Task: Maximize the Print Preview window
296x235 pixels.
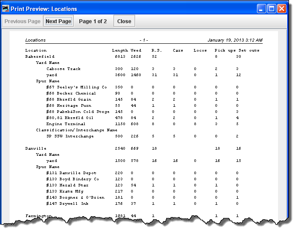Action: click(x=271, y=9)
